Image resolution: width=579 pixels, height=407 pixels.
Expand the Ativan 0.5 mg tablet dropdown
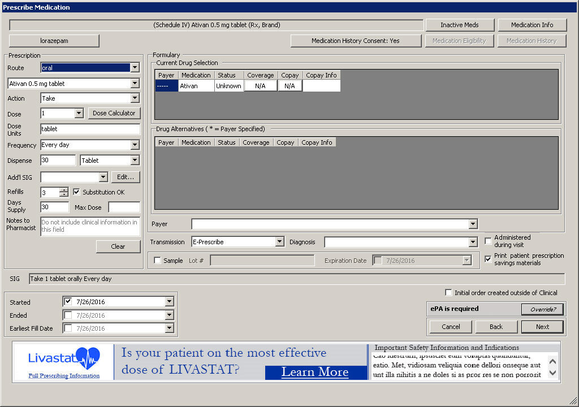tap(135, 84)
